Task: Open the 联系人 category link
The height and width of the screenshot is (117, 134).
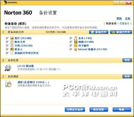Action: pos(19,49)
